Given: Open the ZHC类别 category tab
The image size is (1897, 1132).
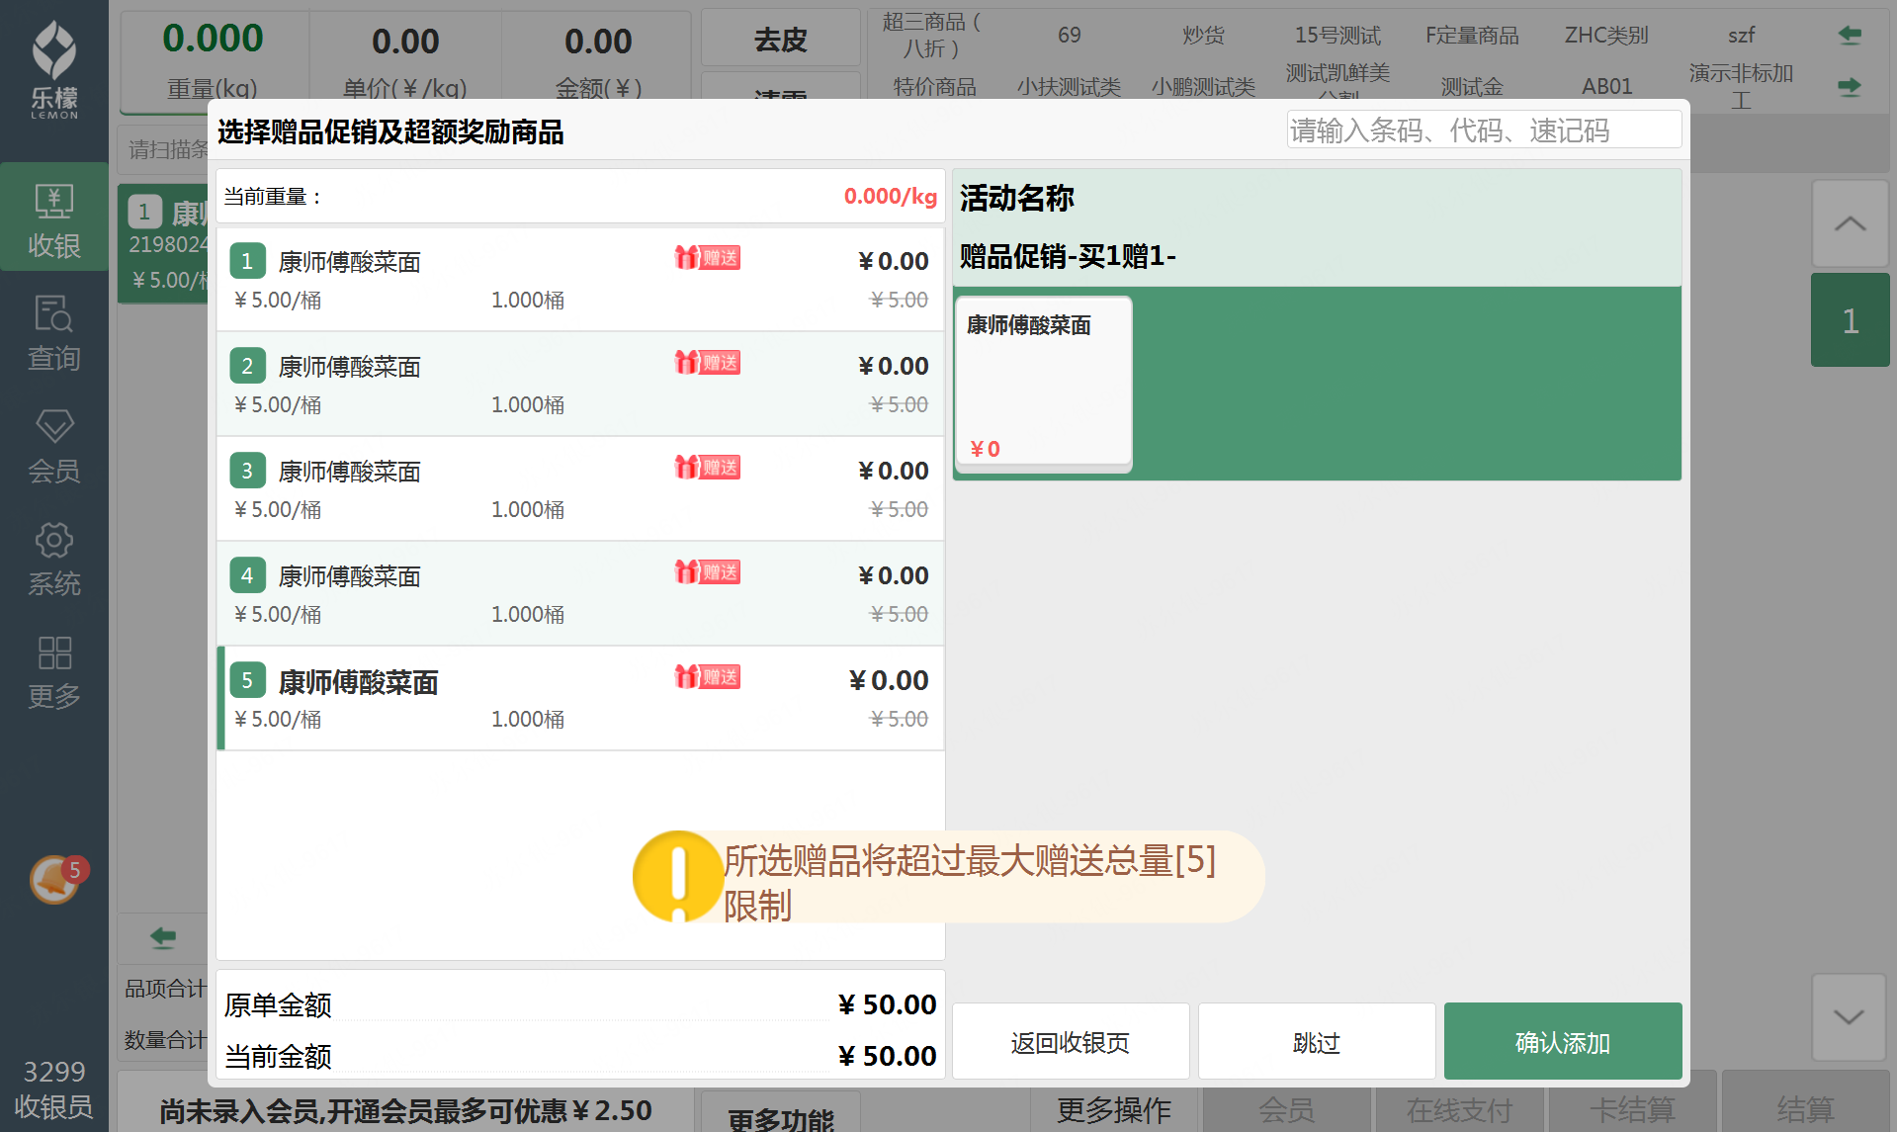Looking at the screenshot, I should tap(1607, 36).
